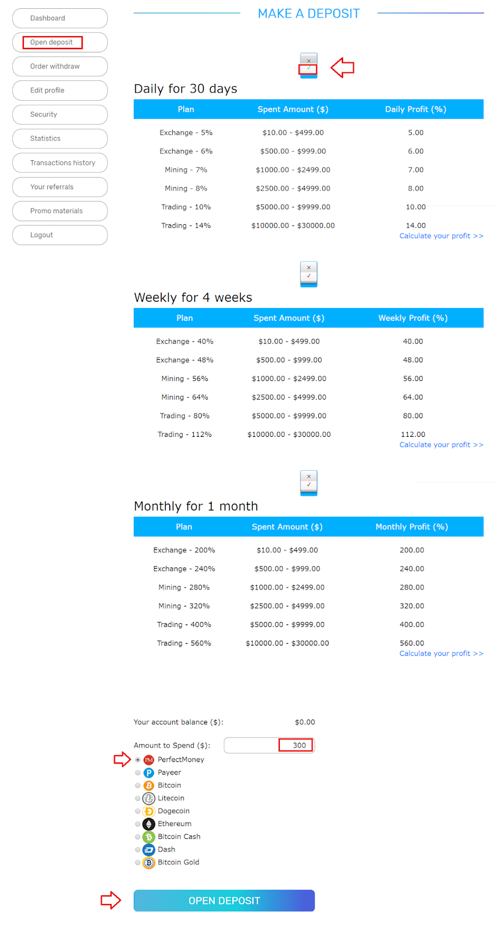The image size is (495, 932).
Task: Choose the PerfectMoney radio button
Action: pyautogui.click(x=138, y=760)
